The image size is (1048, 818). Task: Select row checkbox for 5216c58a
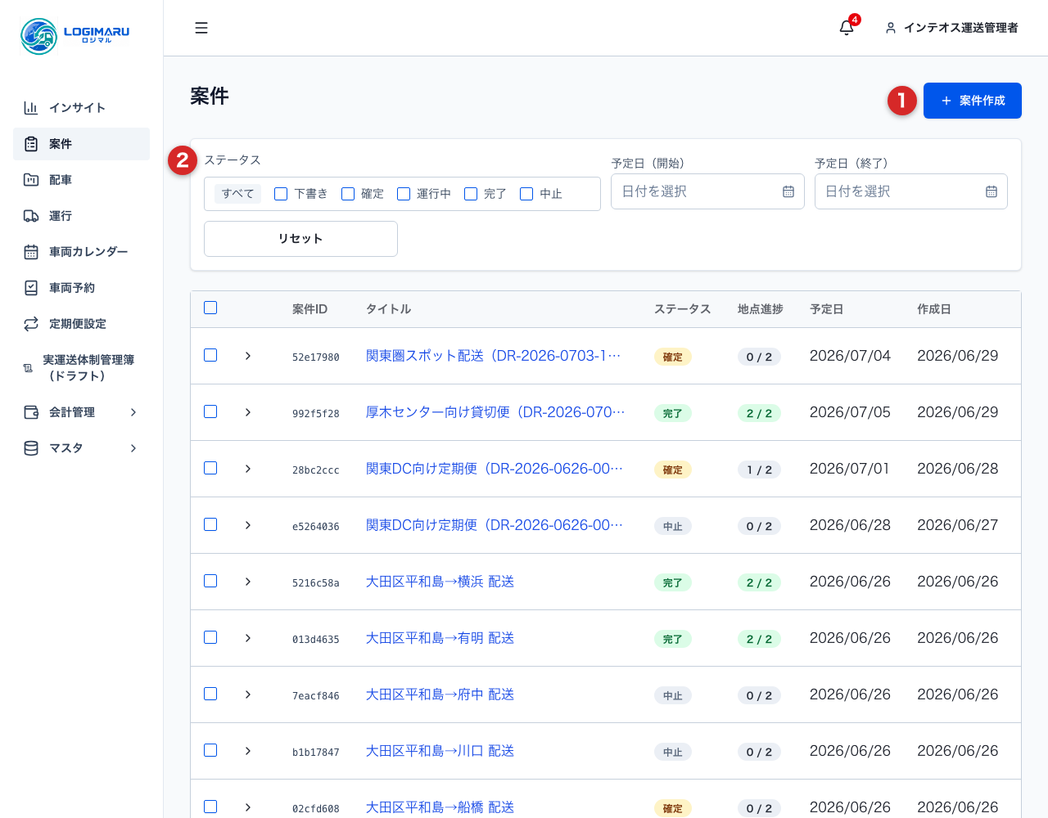[x=210, y=581]
